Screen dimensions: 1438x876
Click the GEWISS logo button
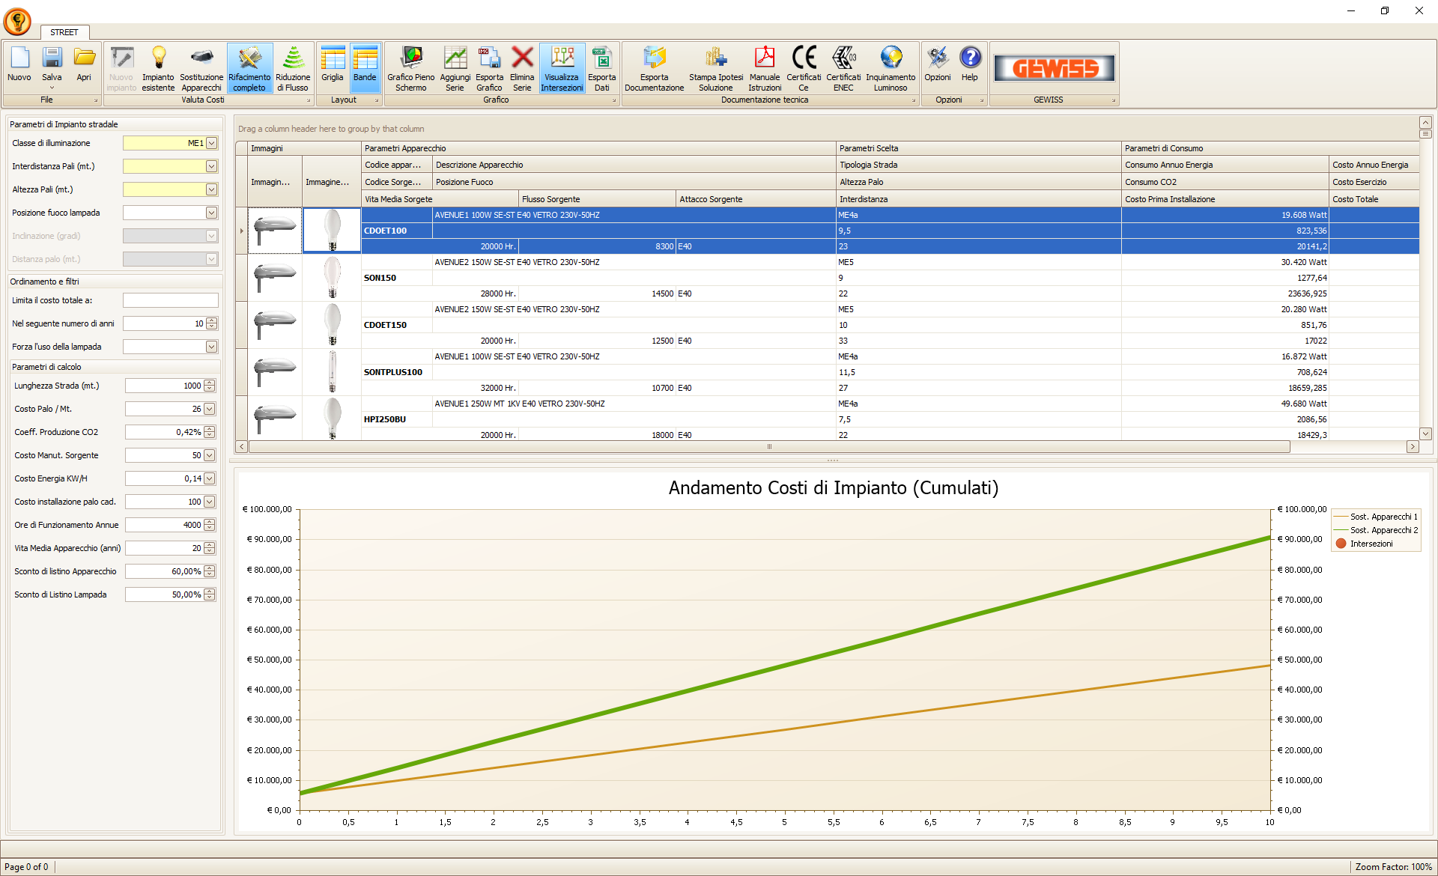coord(1055,68)
